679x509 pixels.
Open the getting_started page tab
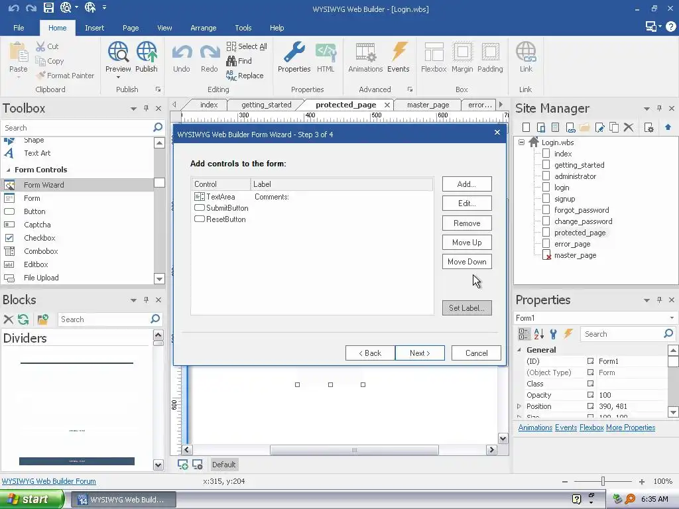[x=267, y=105]
